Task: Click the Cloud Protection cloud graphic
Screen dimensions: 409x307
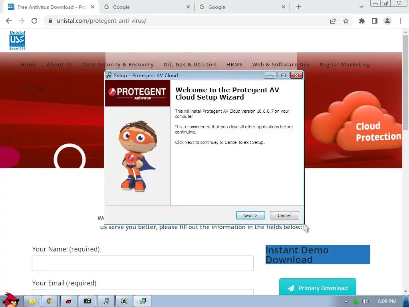Action: click(356, 123)
